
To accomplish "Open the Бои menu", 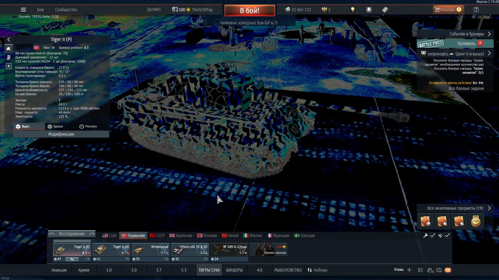I will click(40, 10).
